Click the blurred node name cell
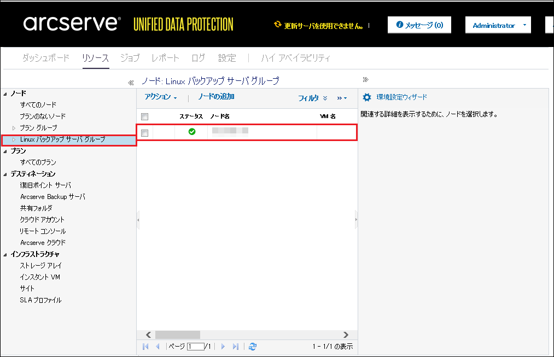 (x=230, y=131)
